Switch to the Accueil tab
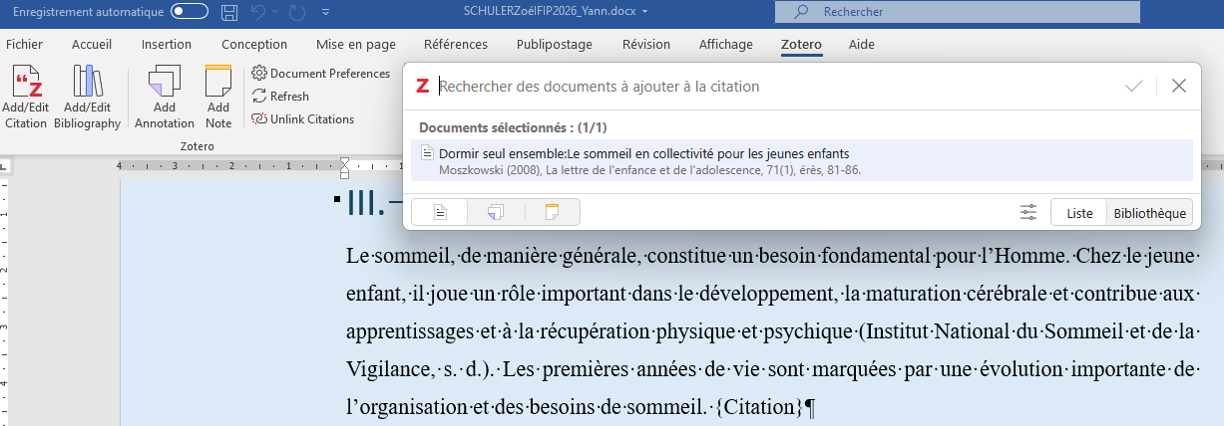Viewport: 1224px width, 426px height. coord(92,44)
